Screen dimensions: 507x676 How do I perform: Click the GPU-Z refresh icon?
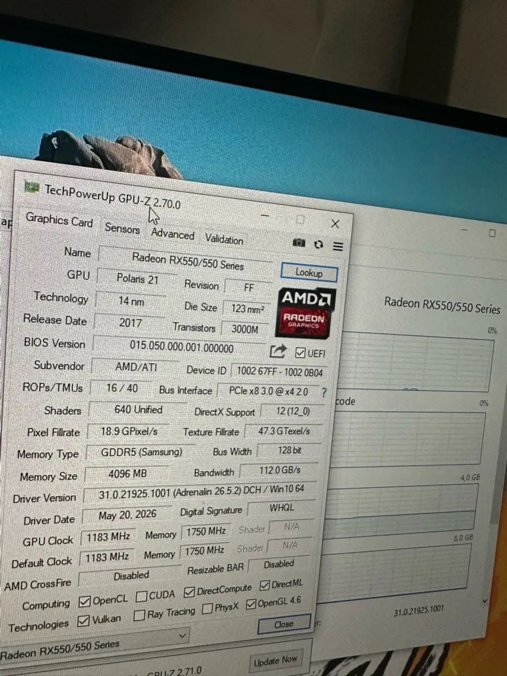[318, 244]
